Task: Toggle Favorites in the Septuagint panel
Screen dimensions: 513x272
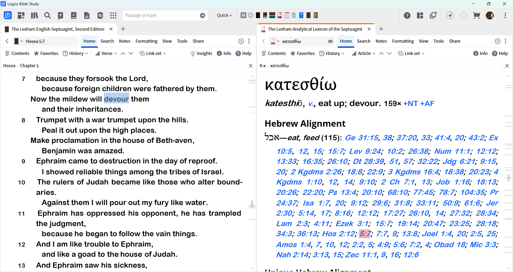Action: [46, 53]
